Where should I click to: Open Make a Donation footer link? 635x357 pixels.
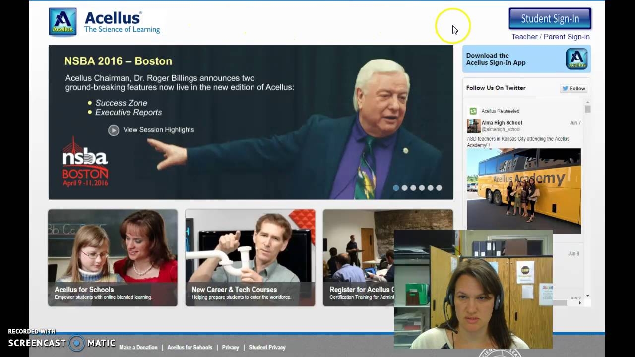pyautogui.click(x=138, y=348)
